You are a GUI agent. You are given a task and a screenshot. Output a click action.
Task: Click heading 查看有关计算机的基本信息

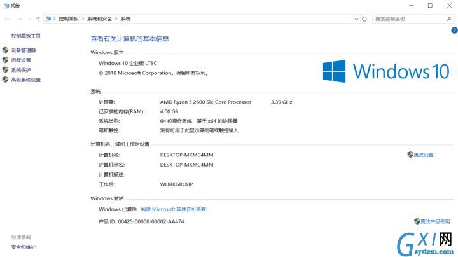(x=130, y=39)
